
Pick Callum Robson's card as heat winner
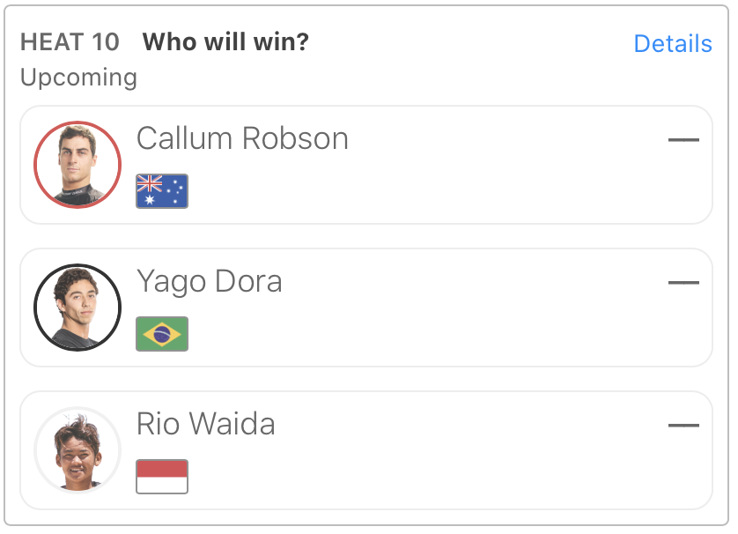[x=440, y=176]
